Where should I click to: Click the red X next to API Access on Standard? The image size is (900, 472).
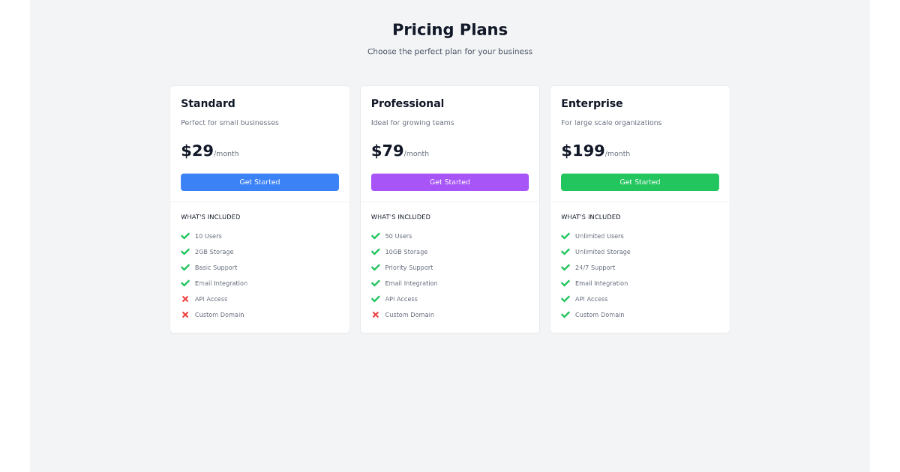pyautogui.click(x=185, y=299)
